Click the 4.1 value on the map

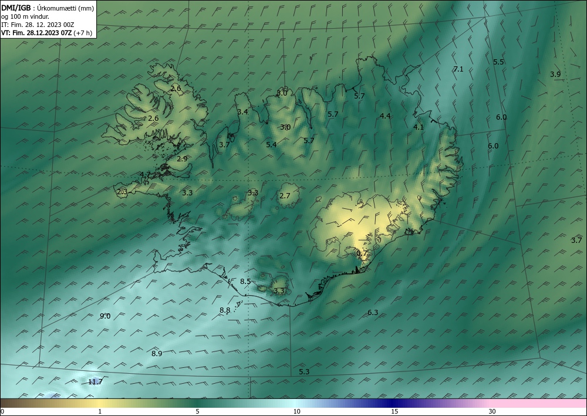[x=418, y=127]
